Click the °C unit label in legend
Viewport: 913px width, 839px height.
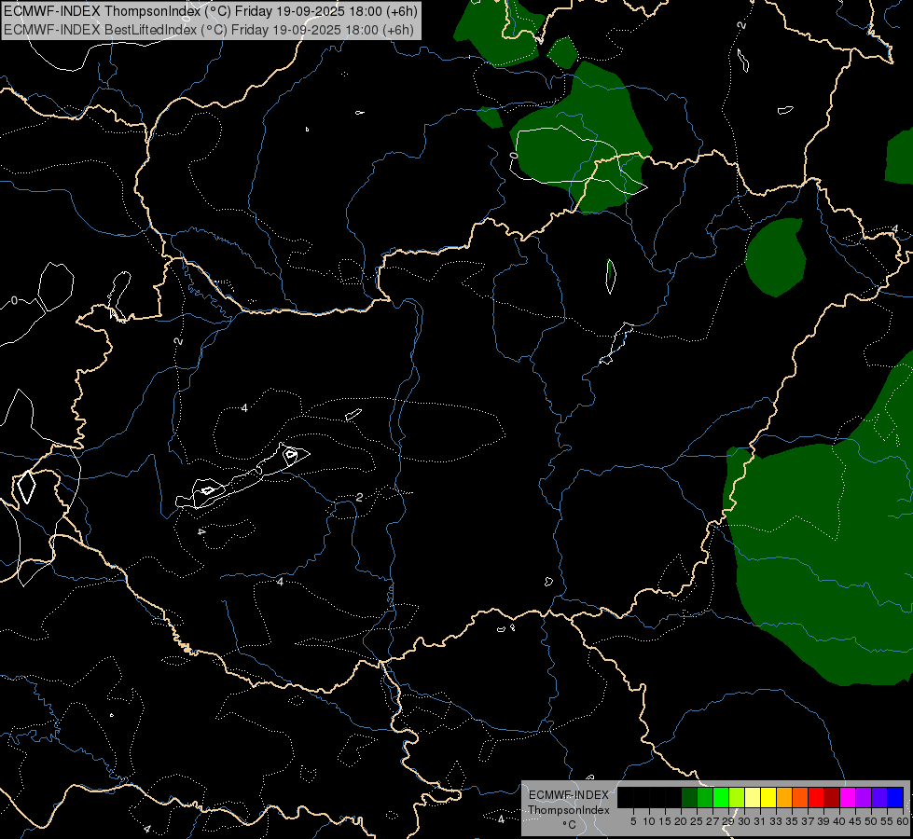[x=570, y=825]
